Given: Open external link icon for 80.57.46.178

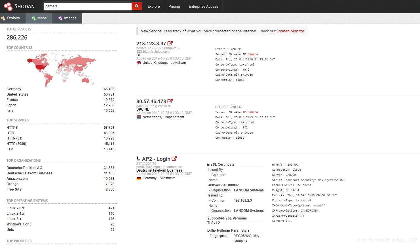Looking at the screenshot, I should click(170, 101).
